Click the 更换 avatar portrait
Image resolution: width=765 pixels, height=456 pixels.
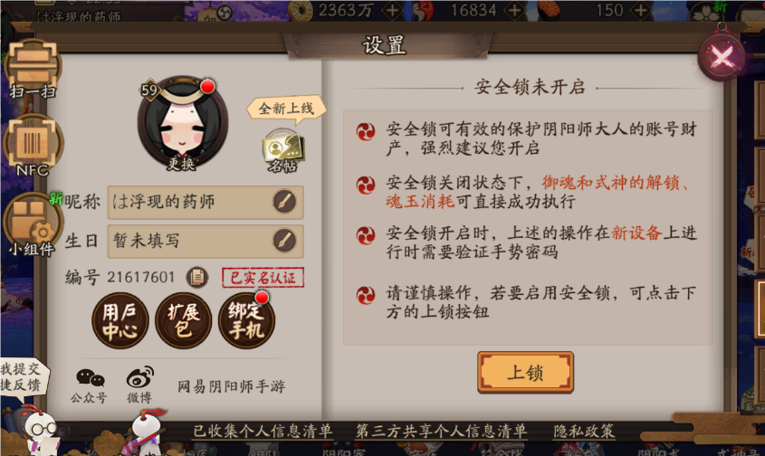[x=183, y=124]
